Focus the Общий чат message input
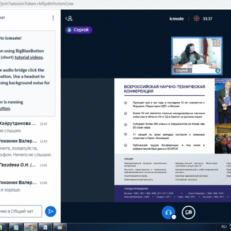 point(21,211)
